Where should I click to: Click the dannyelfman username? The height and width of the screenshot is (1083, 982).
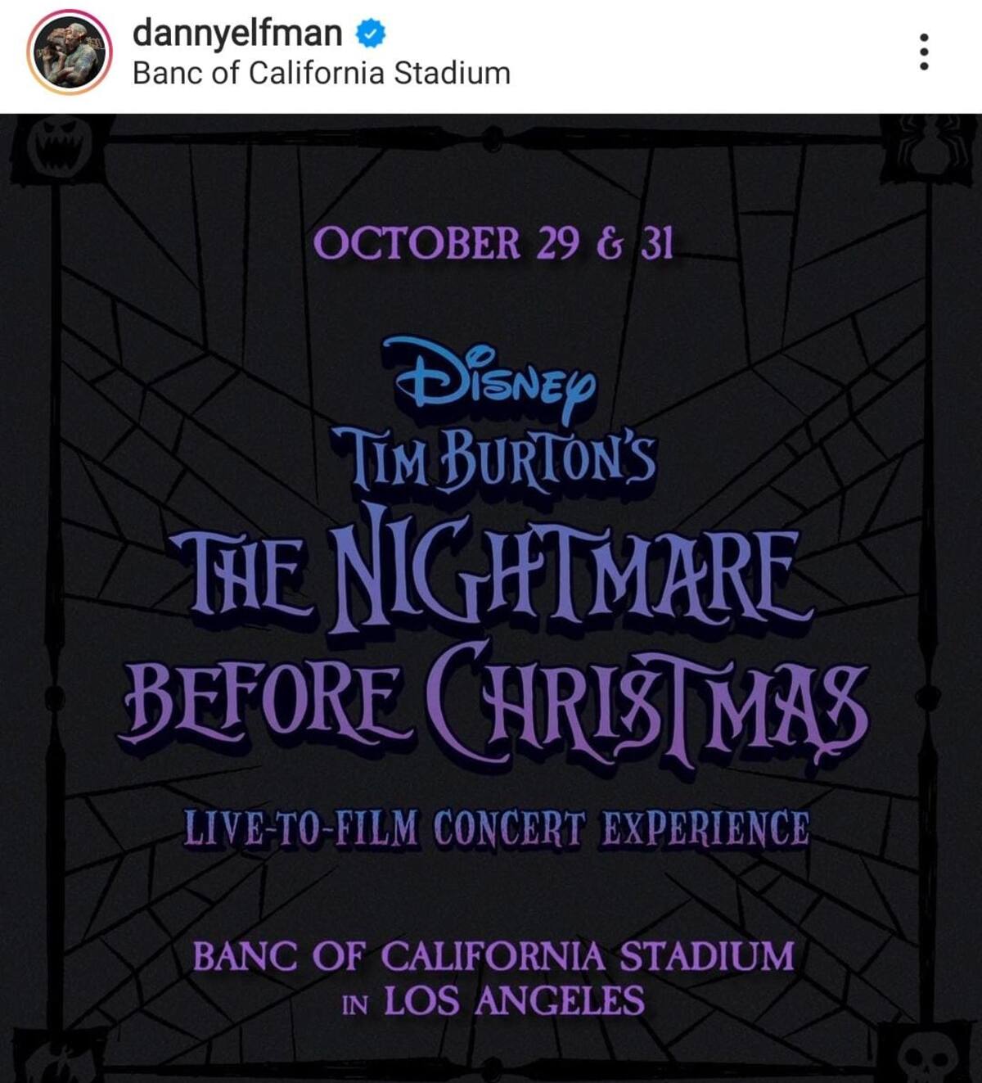click(x=237, y=34)
